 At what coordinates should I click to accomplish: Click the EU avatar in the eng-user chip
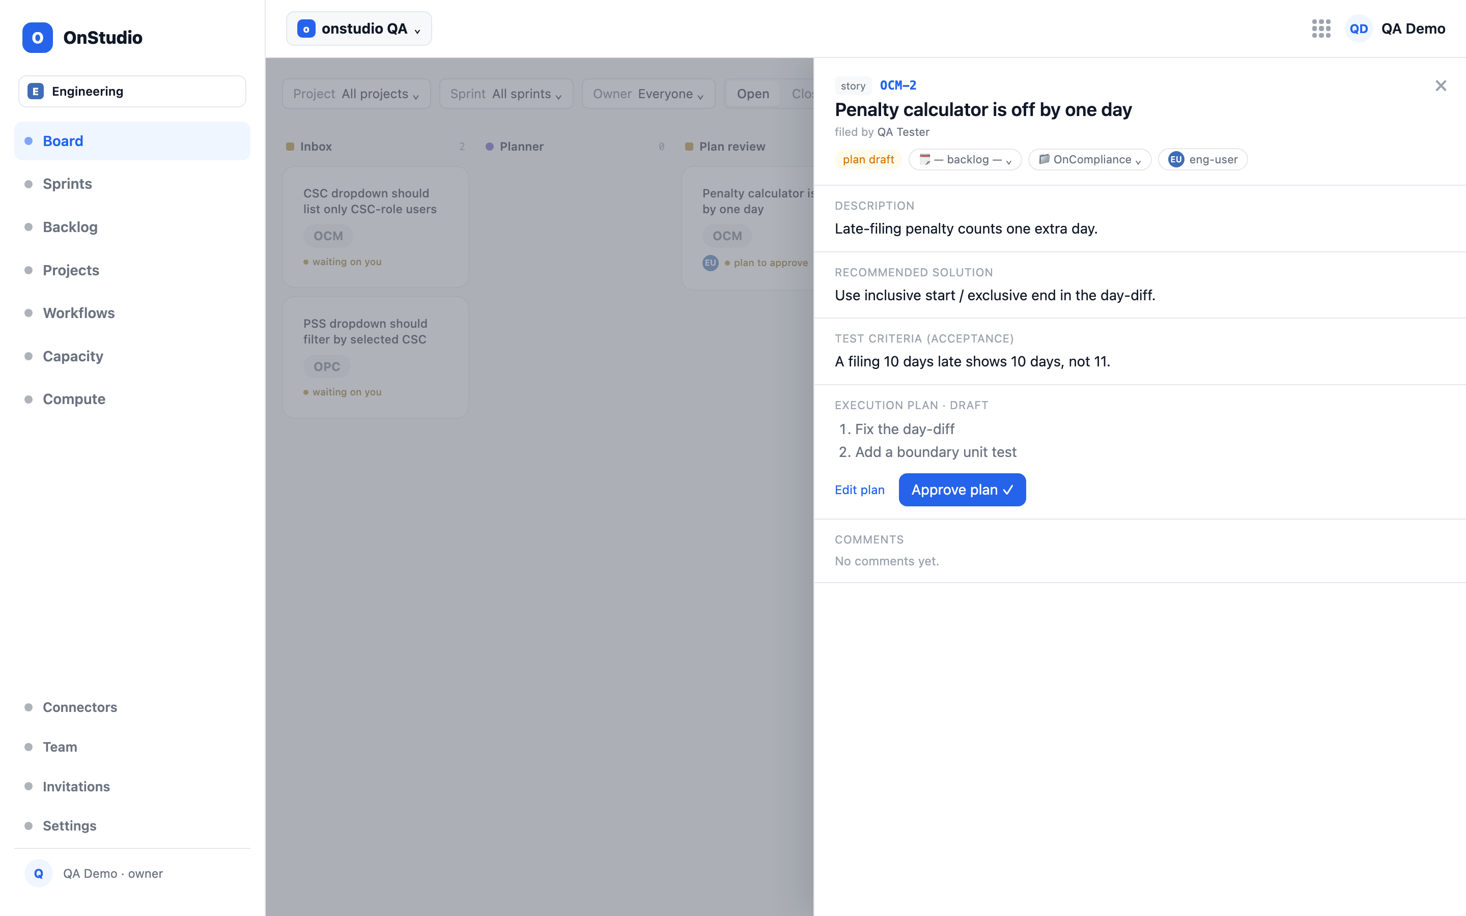point(1176,159)
